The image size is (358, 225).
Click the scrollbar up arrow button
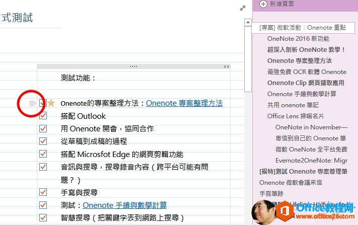coord(248,23)
